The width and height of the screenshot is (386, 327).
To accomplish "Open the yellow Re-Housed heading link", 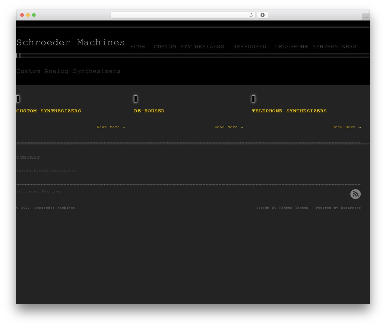I will point(149,111).
